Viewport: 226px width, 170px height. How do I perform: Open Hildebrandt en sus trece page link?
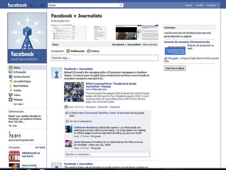31,154
